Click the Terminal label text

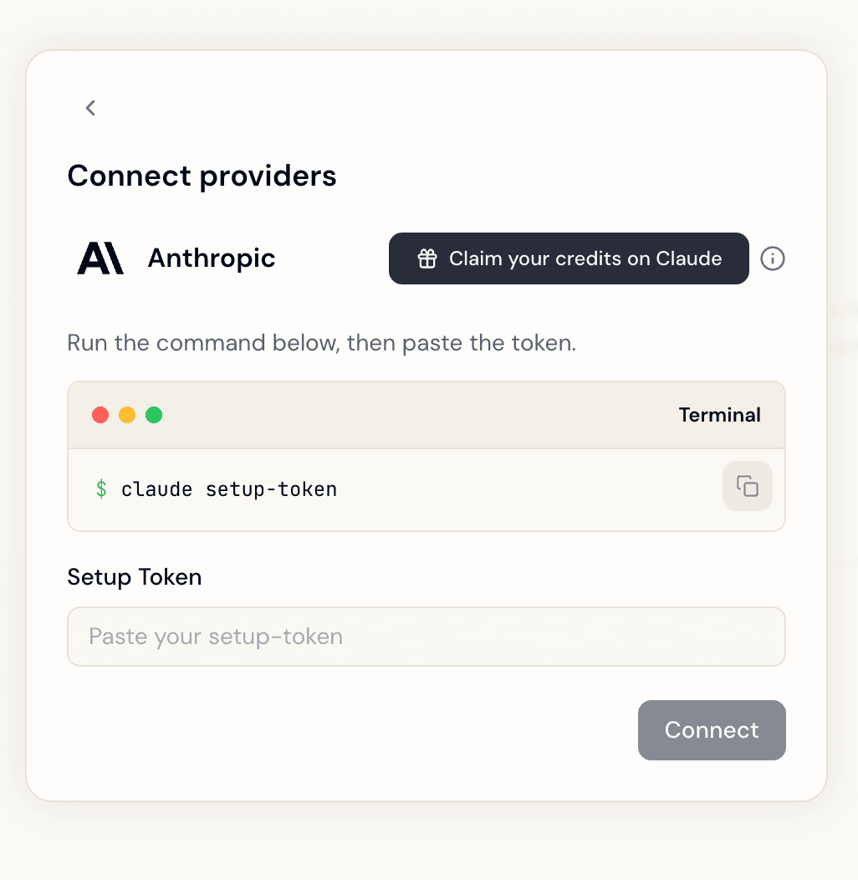719,414
